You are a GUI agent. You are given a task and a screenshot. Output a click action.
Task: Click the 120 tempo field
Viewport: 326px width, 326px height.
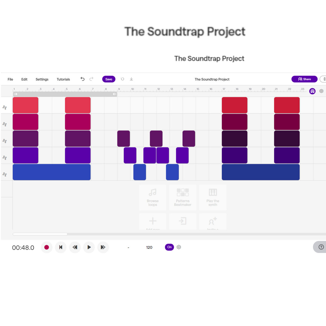click(x=149, y=247)
